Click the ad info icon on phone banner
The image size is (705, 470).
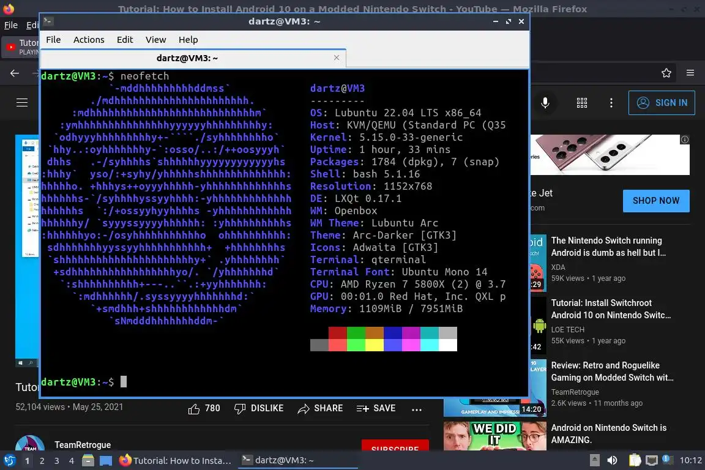coord(684,140)
